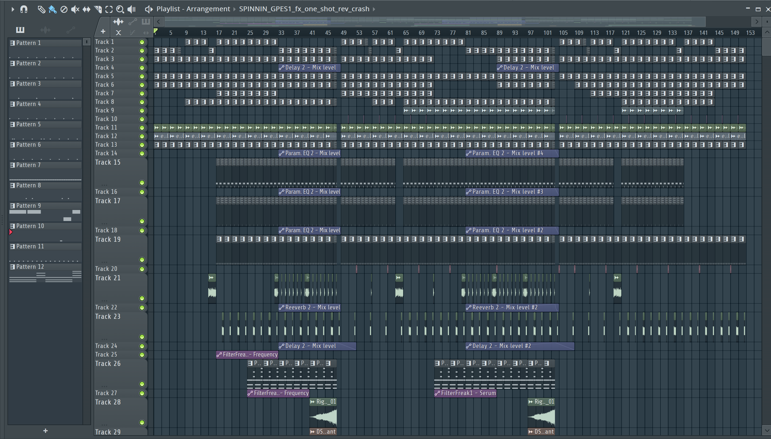Mute Track 1 via its green light
This screenshot has height=439, width=771.
pos(142,42)
